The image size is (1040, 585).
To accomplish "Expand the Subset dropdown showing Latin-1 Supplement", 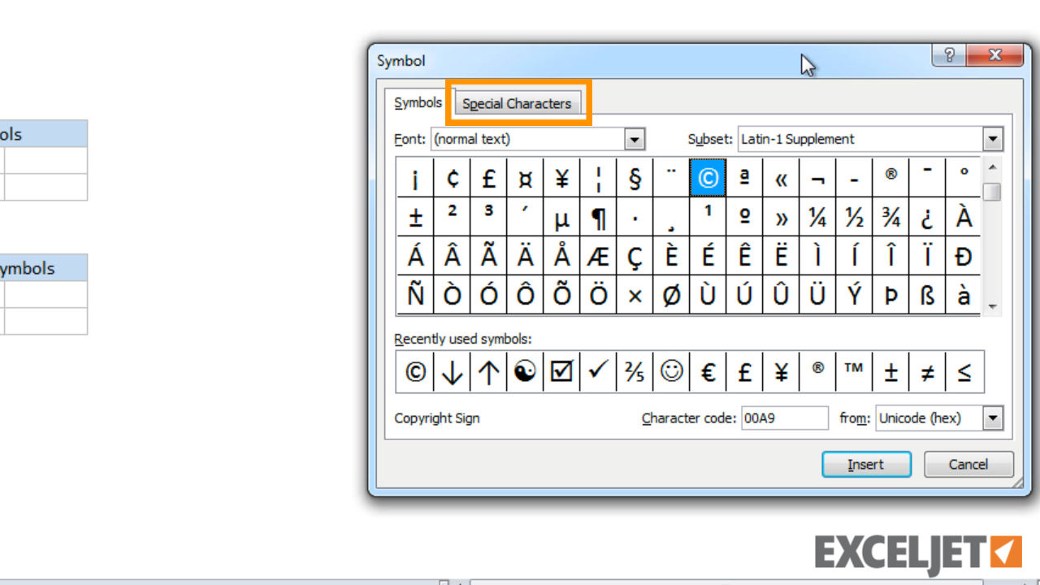I will click(993, 140).
